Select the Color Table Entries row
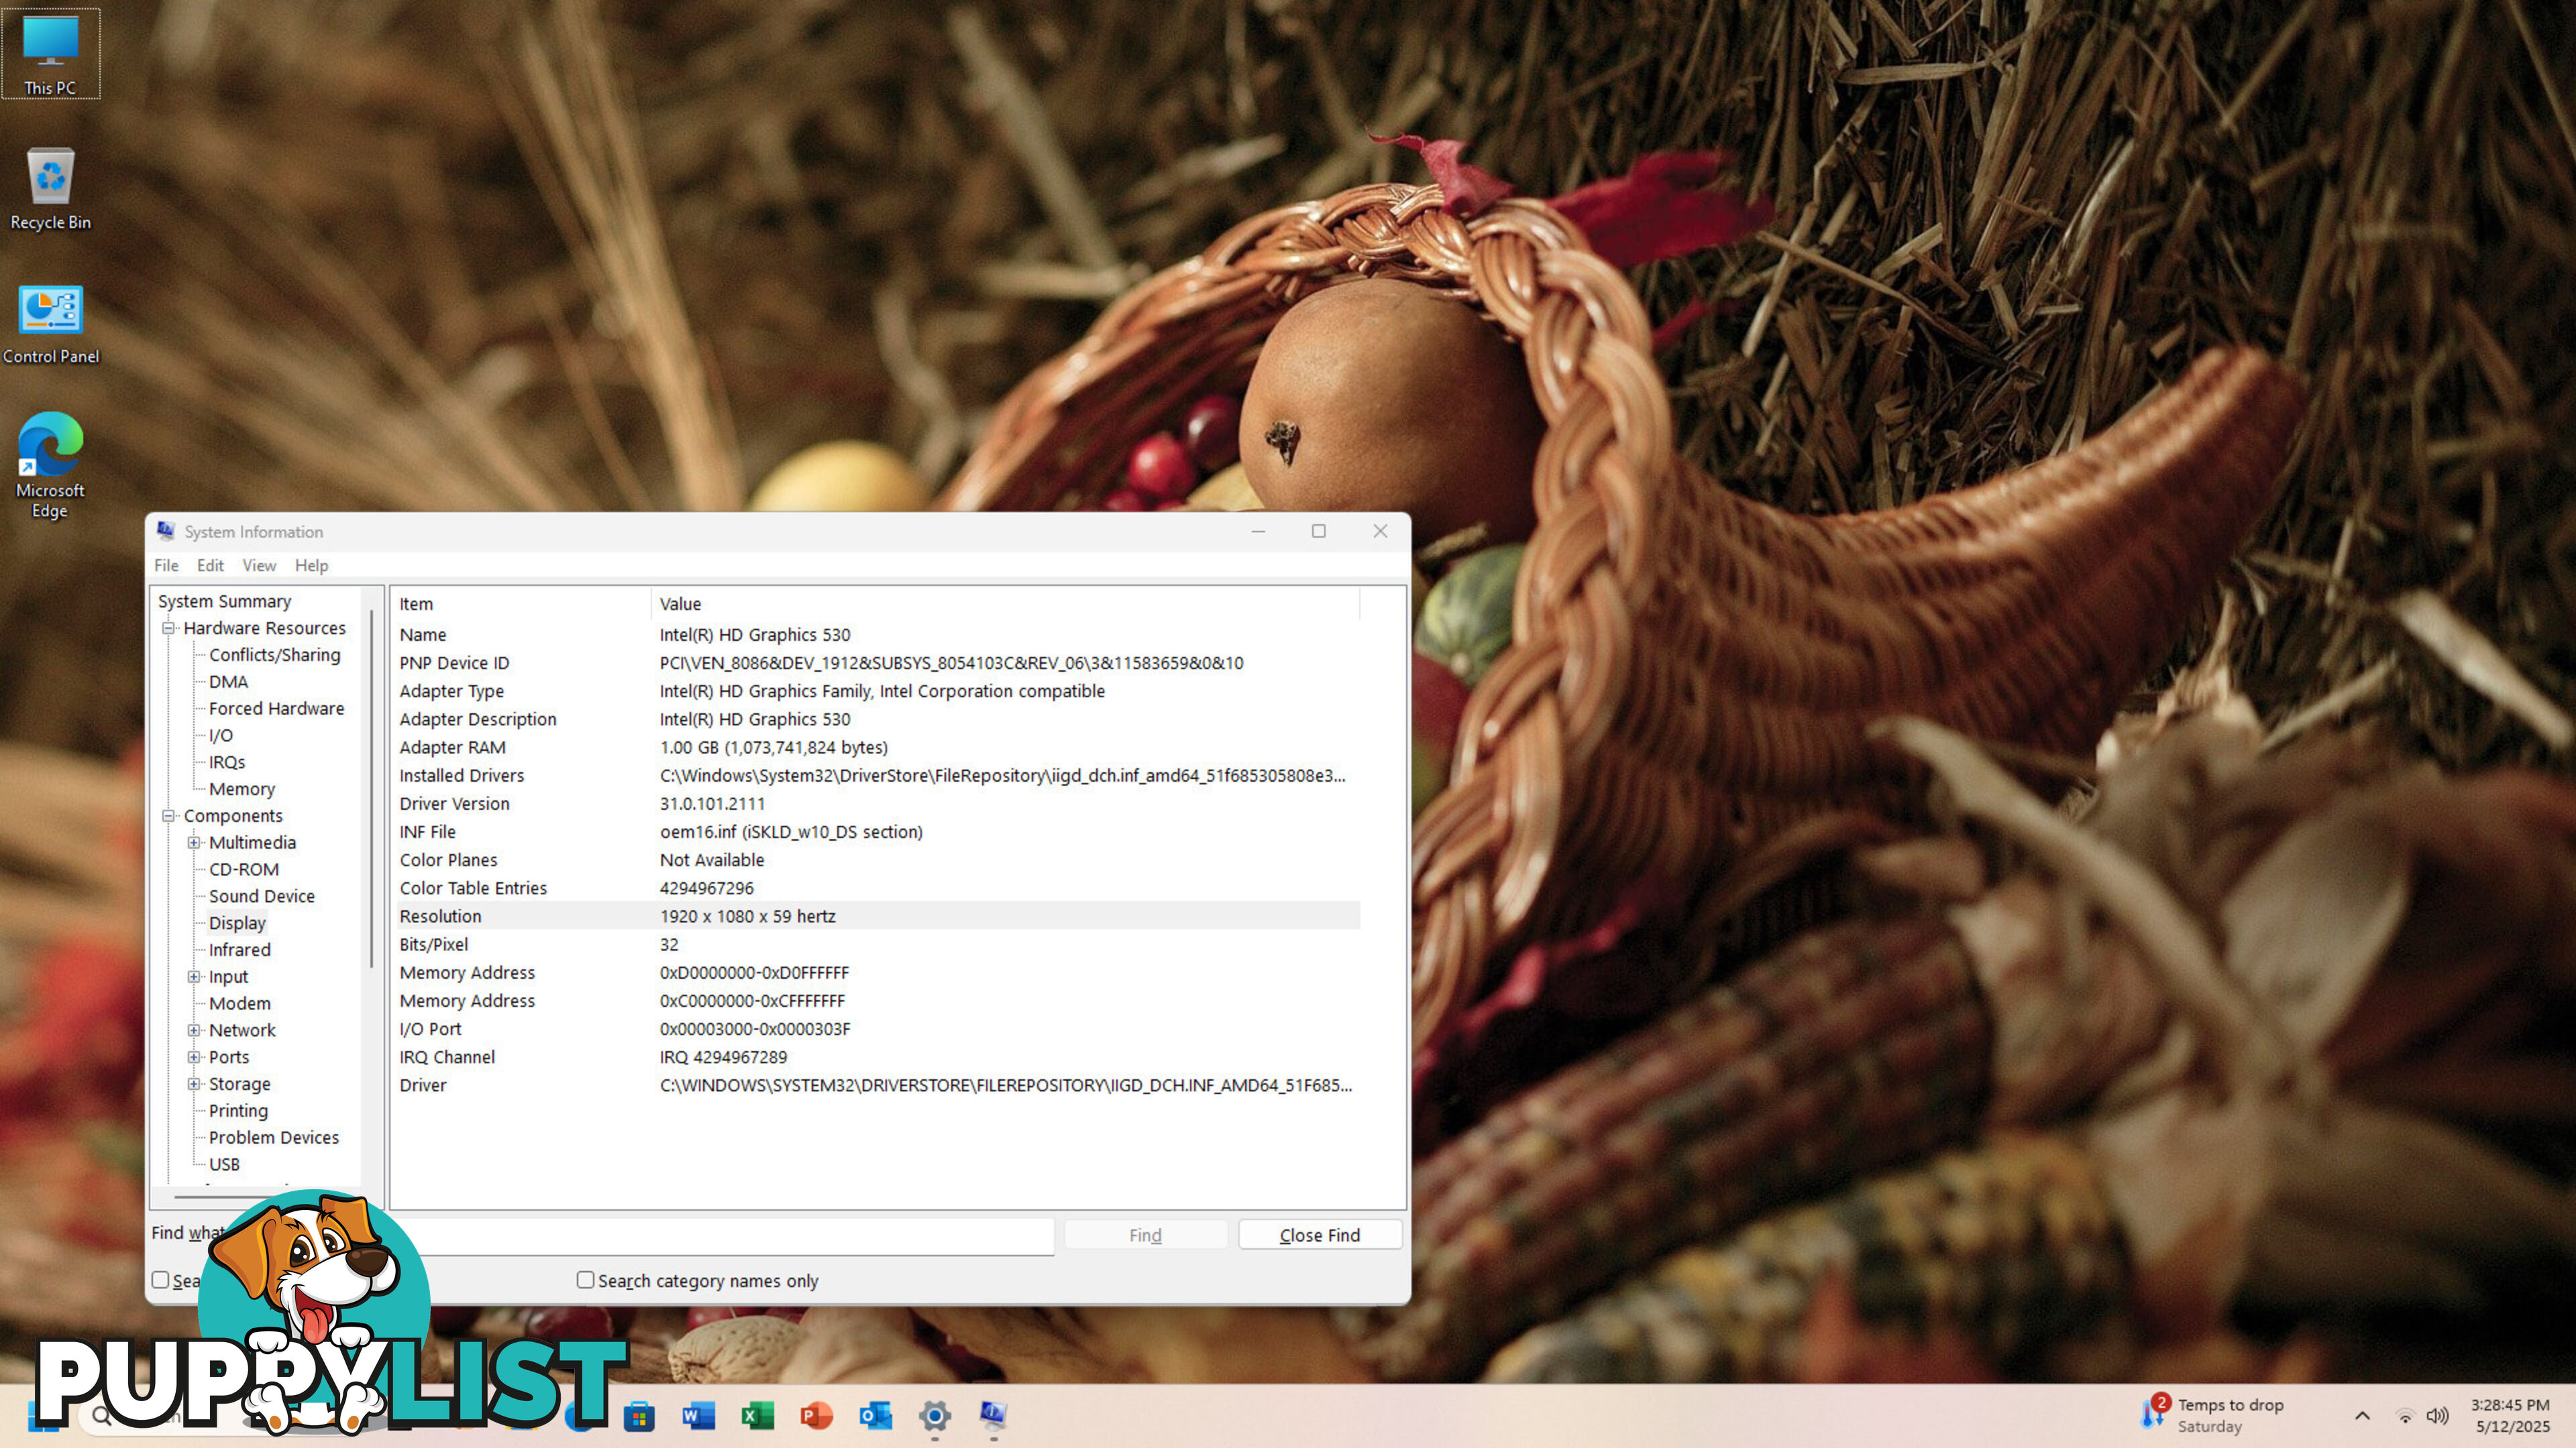 (x=878, y=888)
